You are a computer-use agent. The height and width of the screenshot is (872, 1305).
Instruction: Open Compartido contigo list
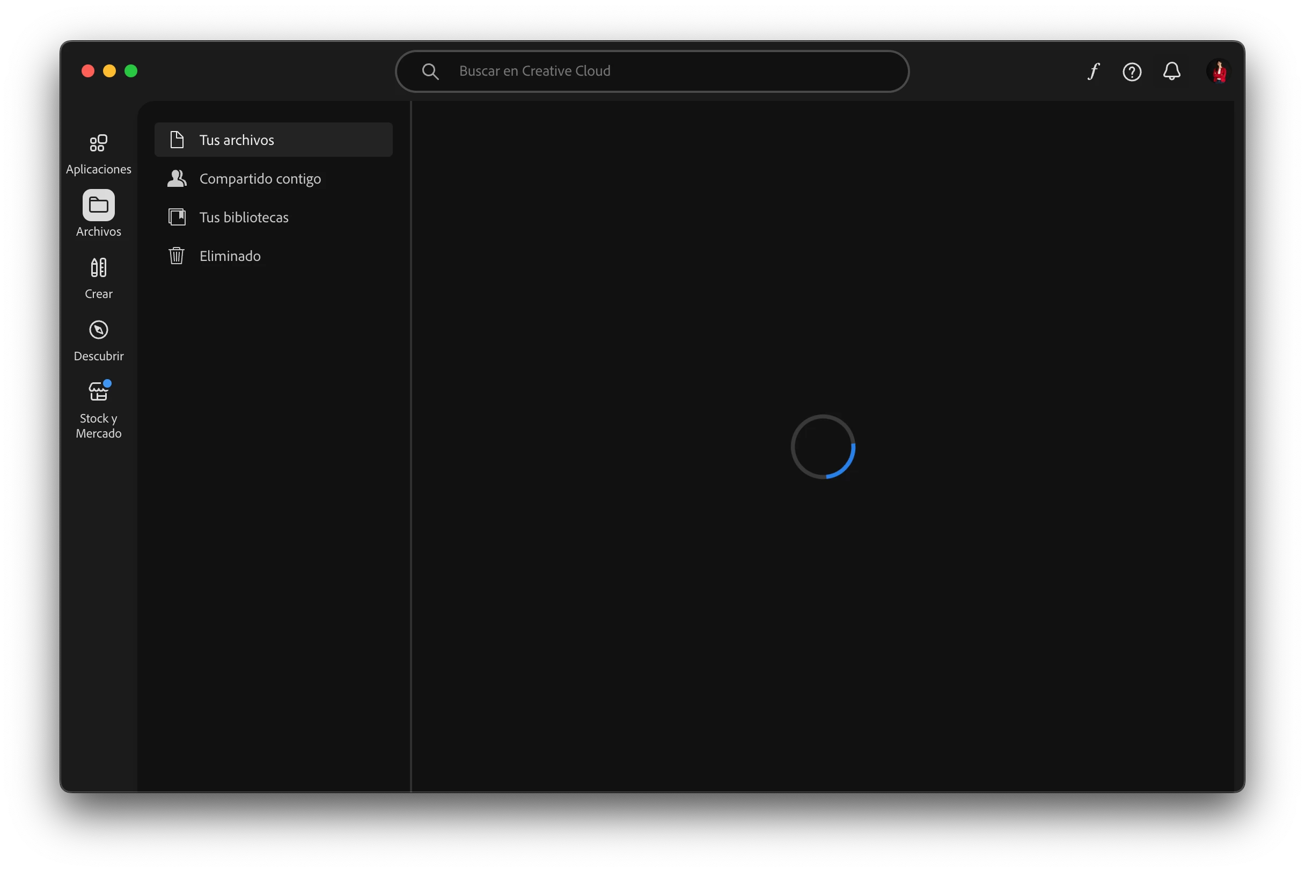[260, 178]
